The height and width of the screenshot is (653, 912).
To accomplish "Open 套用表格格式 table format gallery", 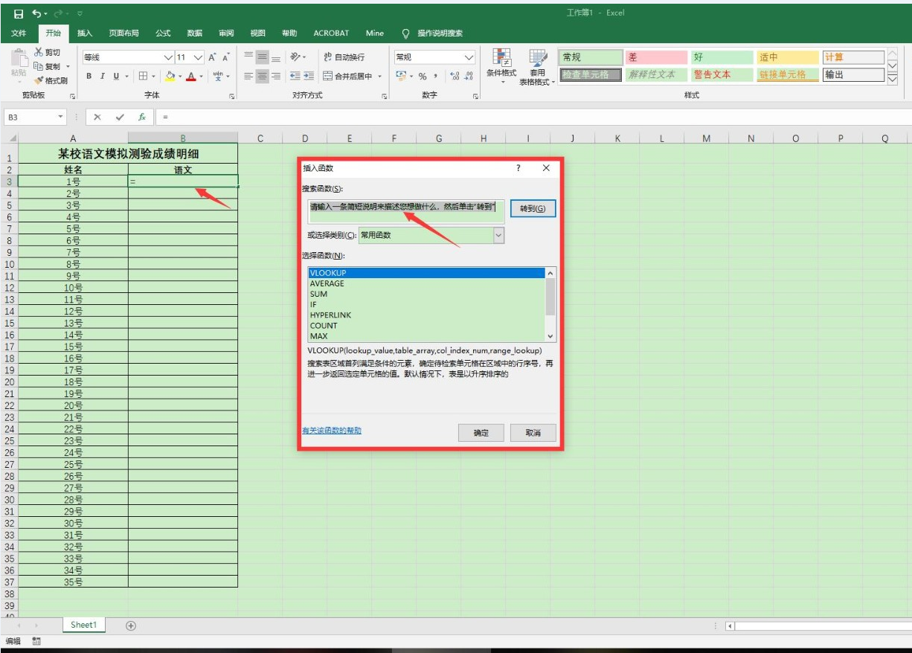I will (537, 66).
